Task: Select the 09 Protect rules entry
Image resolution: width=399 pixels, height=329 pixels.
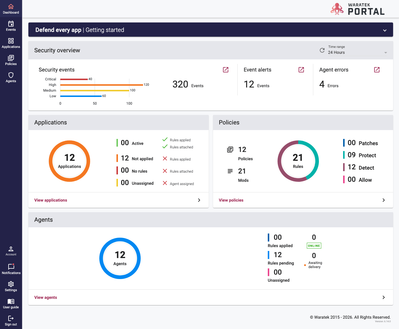Action: click(360, 155)
